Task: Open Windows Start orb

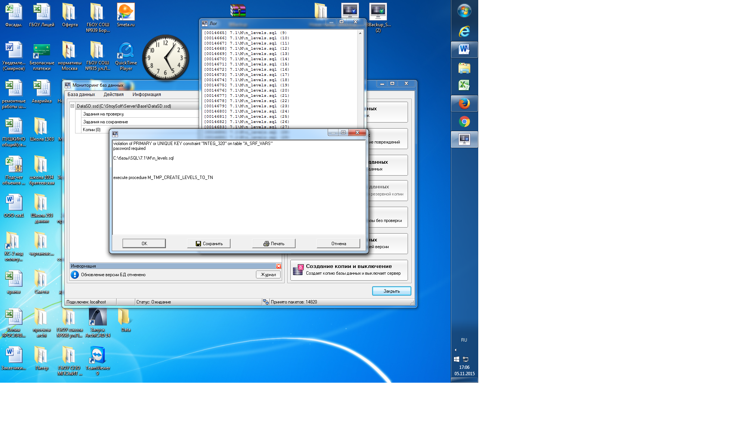Action: (x=464, y=11)
